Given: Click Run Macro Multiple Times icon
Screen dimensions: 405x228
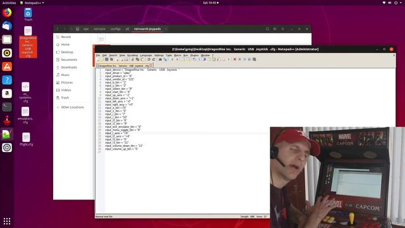Looking at the screenshot, I should (249, 59).
